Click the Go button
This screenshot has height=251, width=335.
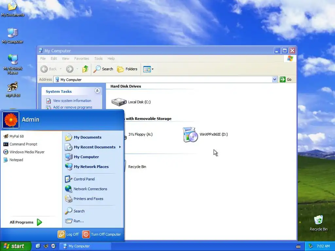tap(286, 79)
